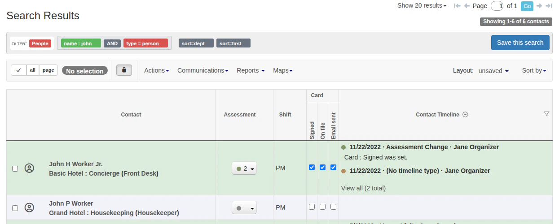
Task: Click sort=dept tag
Action: click(x=196, y=43)
